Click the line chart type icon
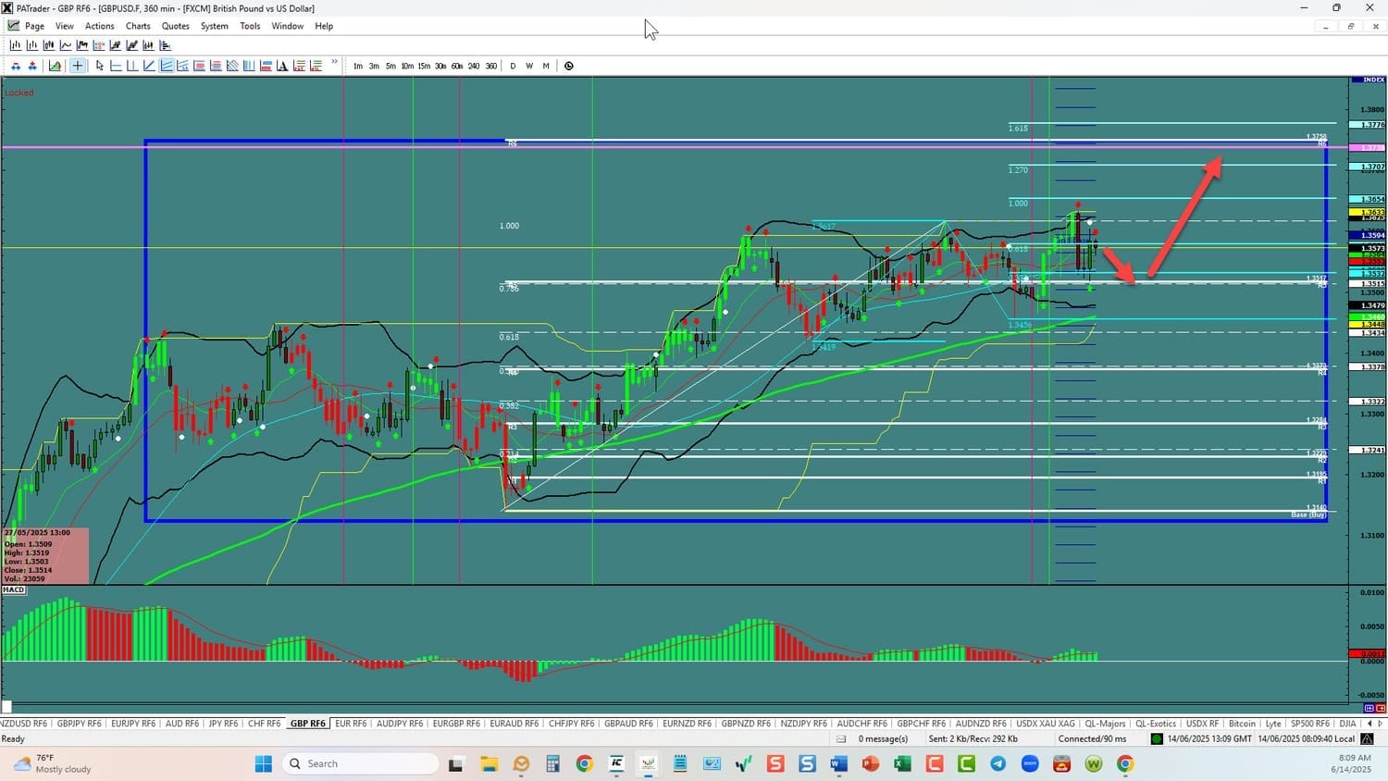This screenshot has height=781, width=1388. [66, 45]
